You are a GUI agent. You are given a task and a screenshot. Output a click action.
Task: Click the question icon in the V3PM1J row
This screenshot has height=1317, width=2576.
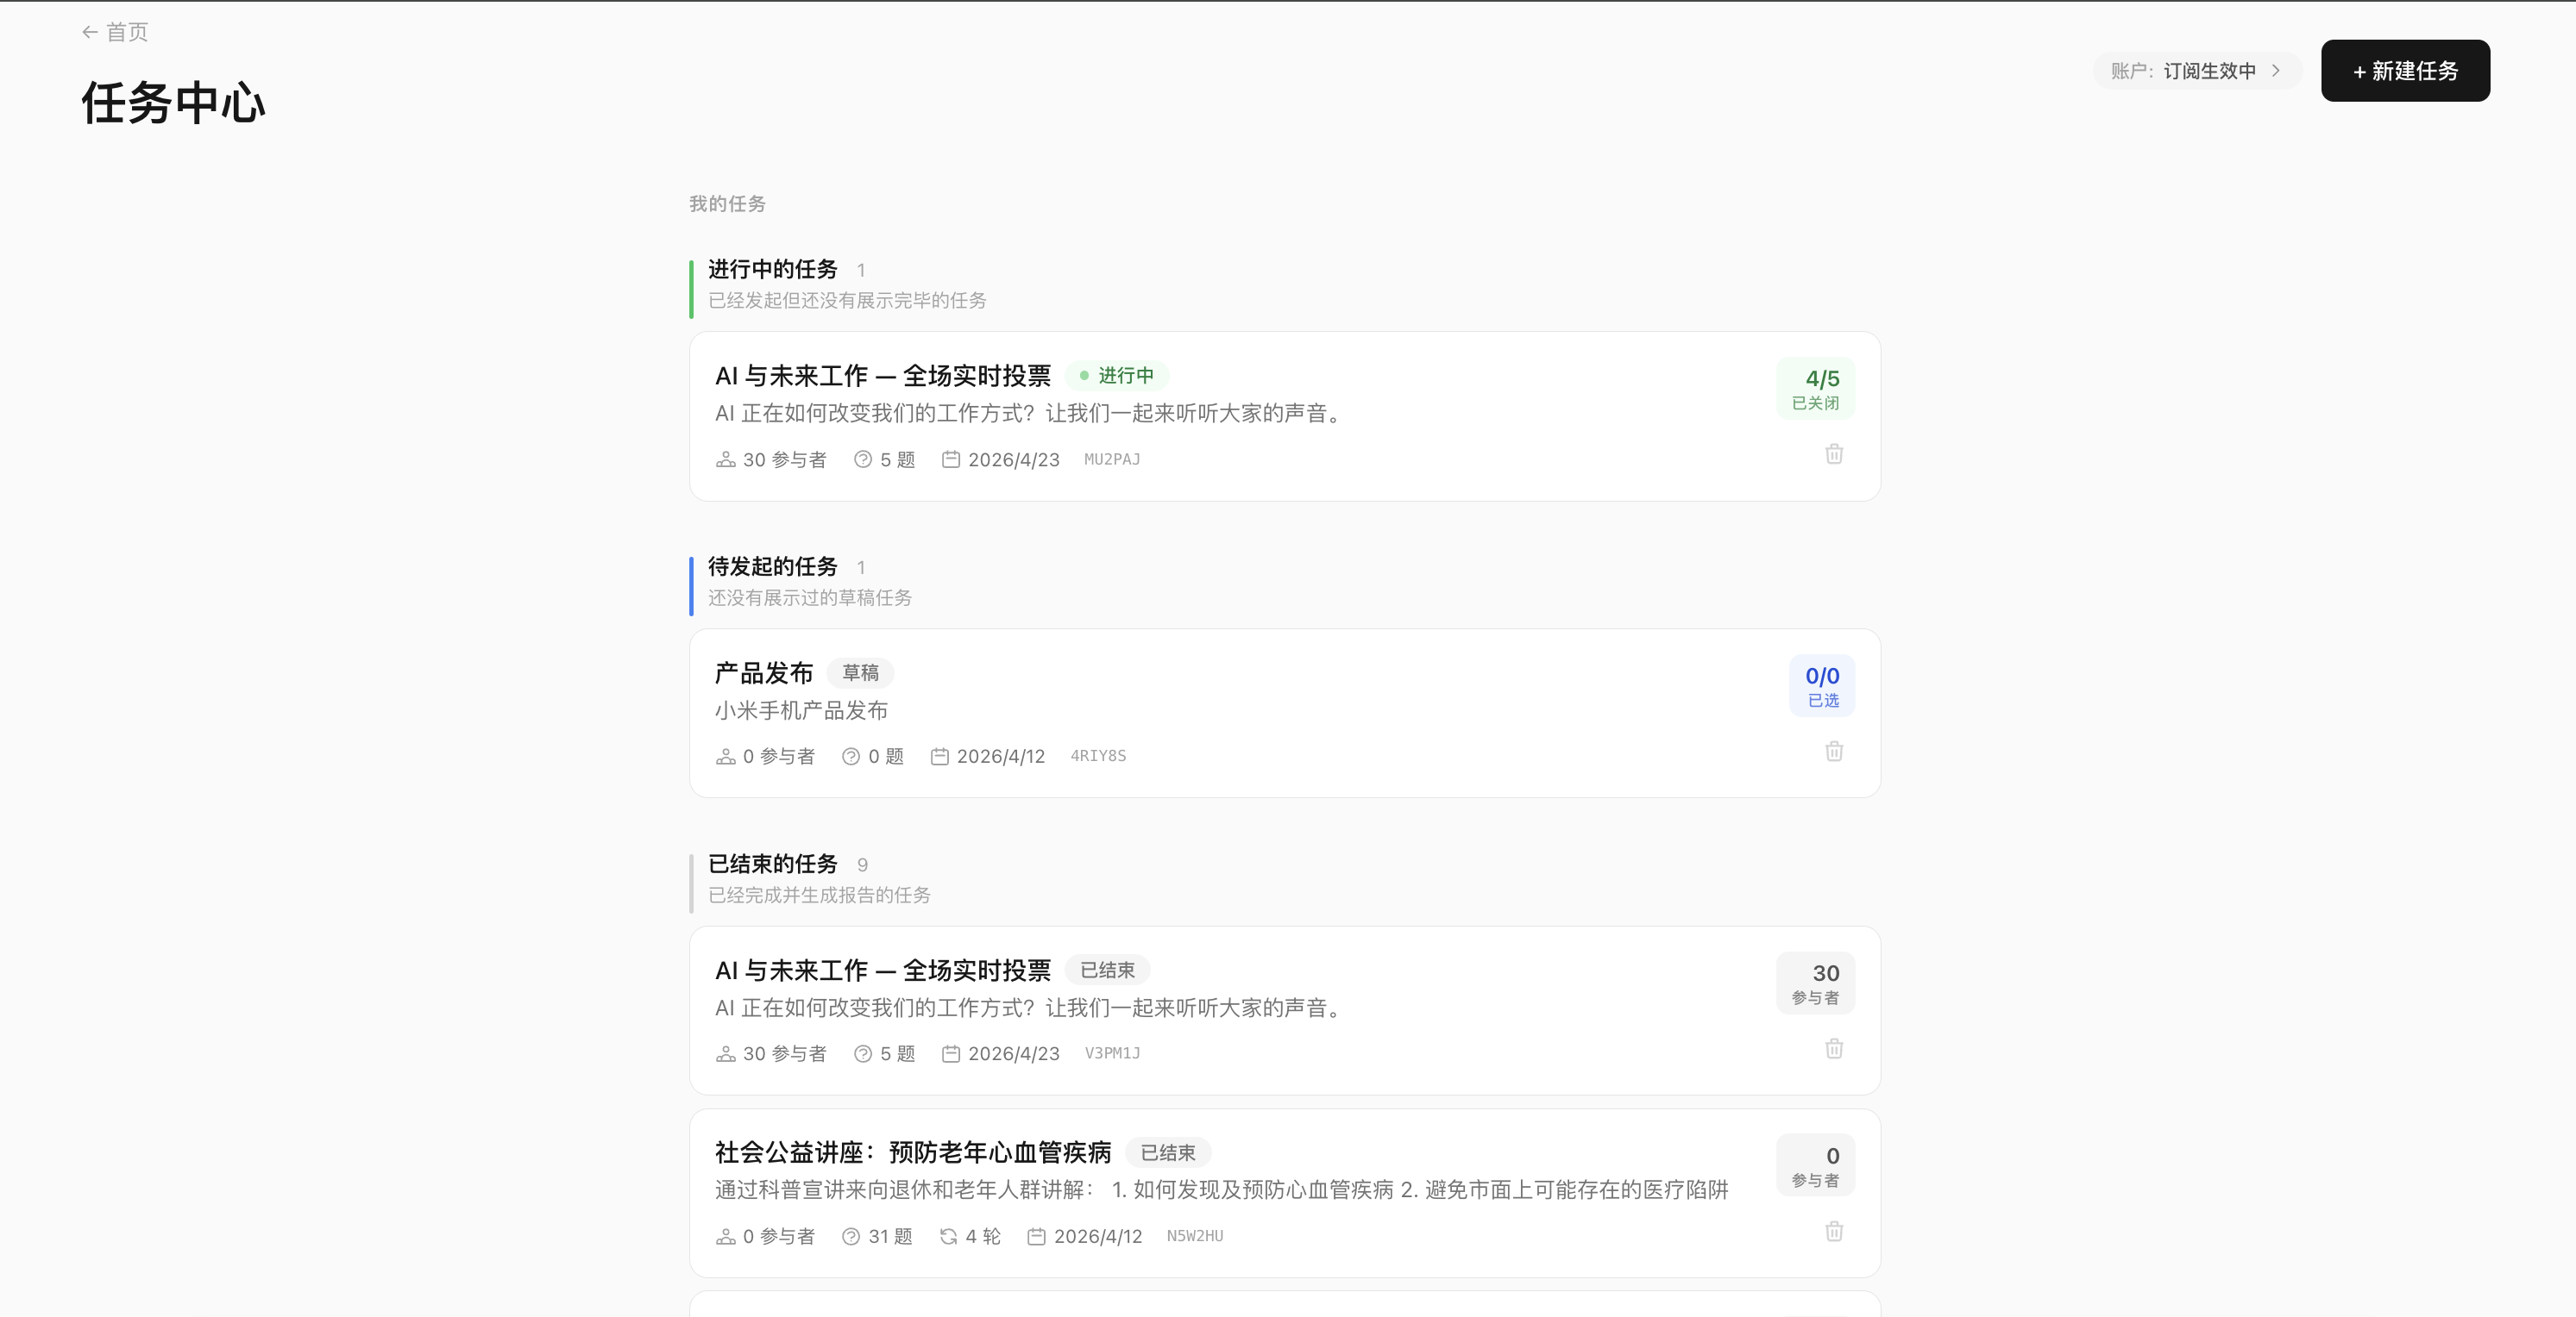(x=863, y=1054)
